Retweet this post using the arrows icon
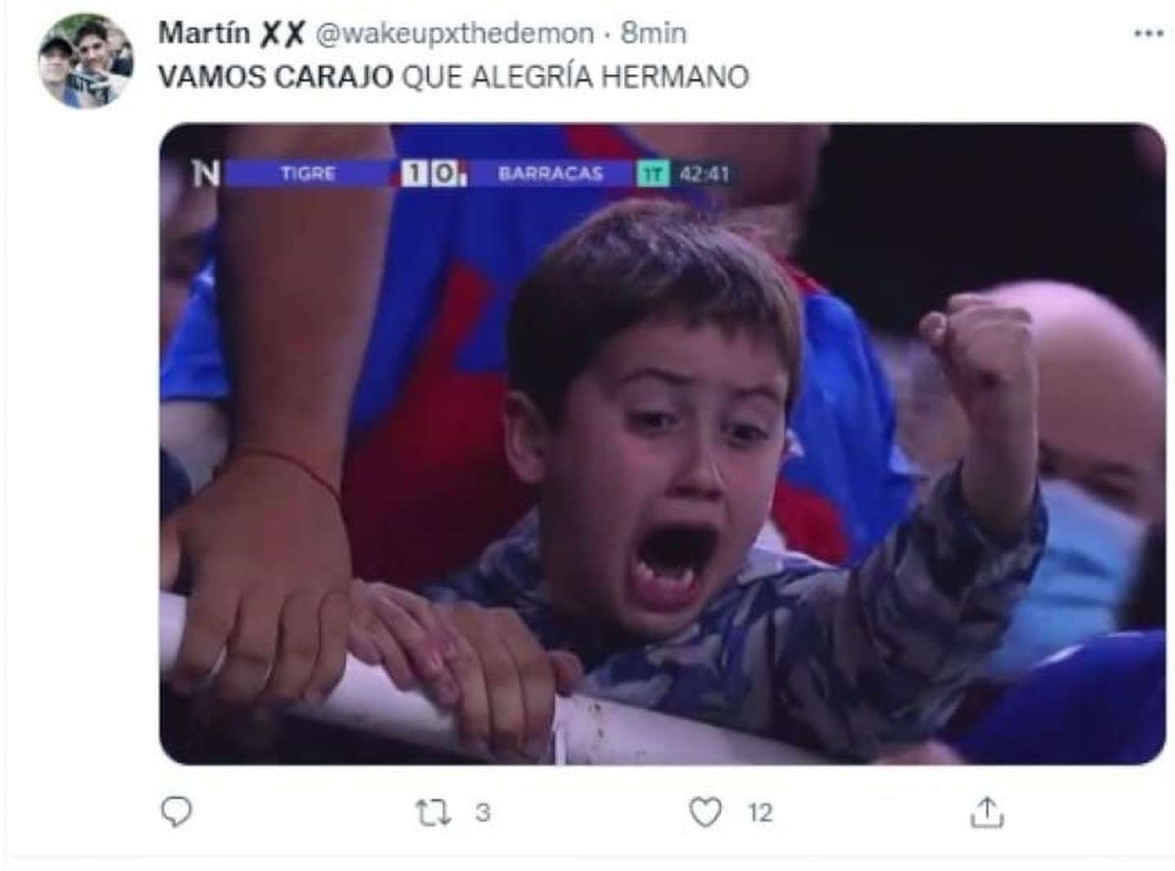The image size is (1175, 871). 432,813
